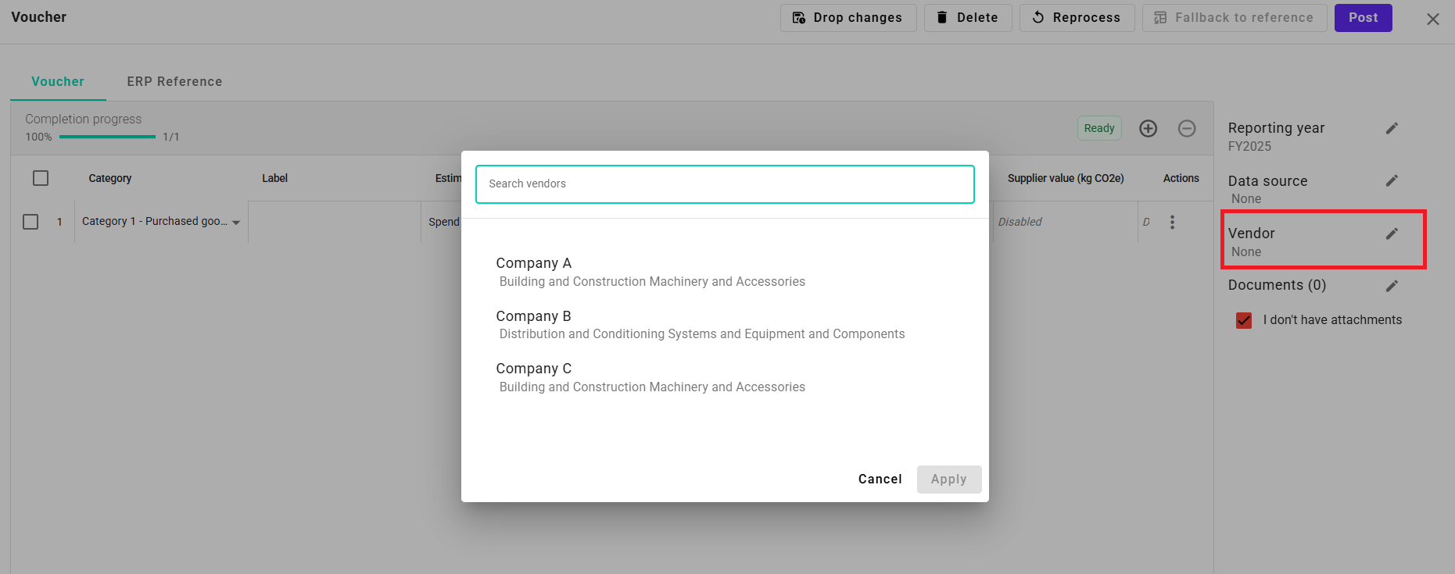Uncheck I don't have attachments
The height and width of the screenshot is (574, 1455).
point(1244,320)
